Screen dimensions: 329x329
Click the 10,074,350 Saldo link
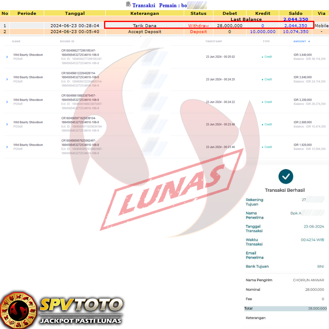295,32
